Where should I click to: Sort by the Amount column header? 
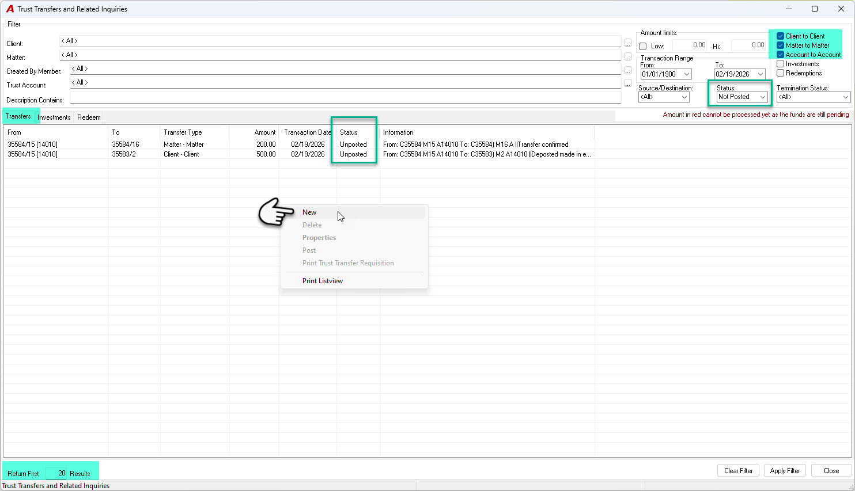click(254, 132)
